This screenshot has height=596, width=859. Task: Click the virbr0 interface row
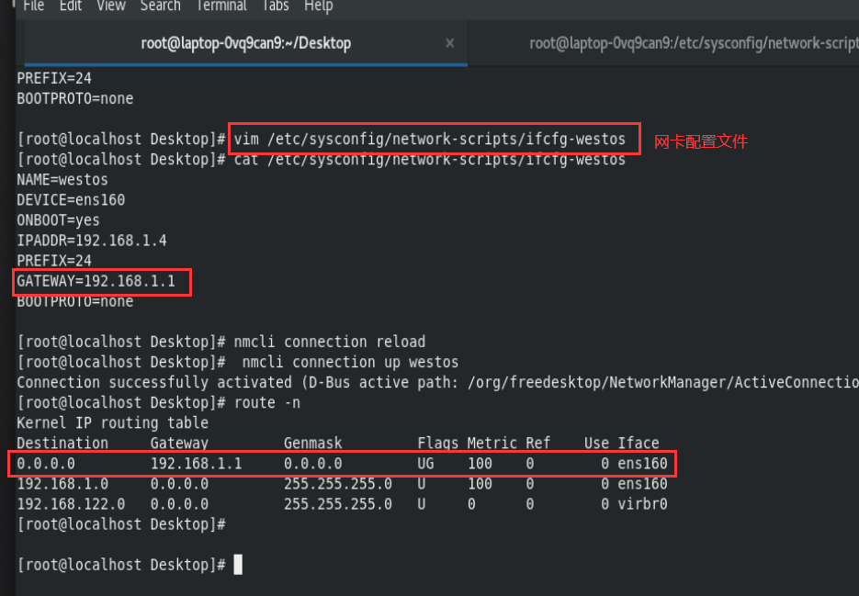342,504
